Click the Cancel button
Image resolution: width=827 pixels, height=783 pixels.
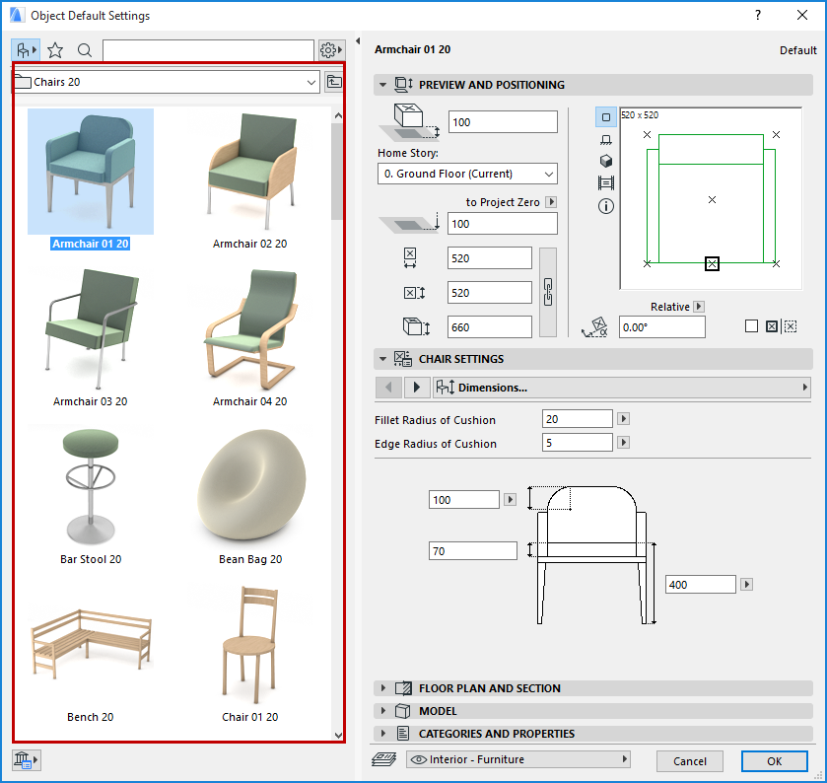point(689,760)
